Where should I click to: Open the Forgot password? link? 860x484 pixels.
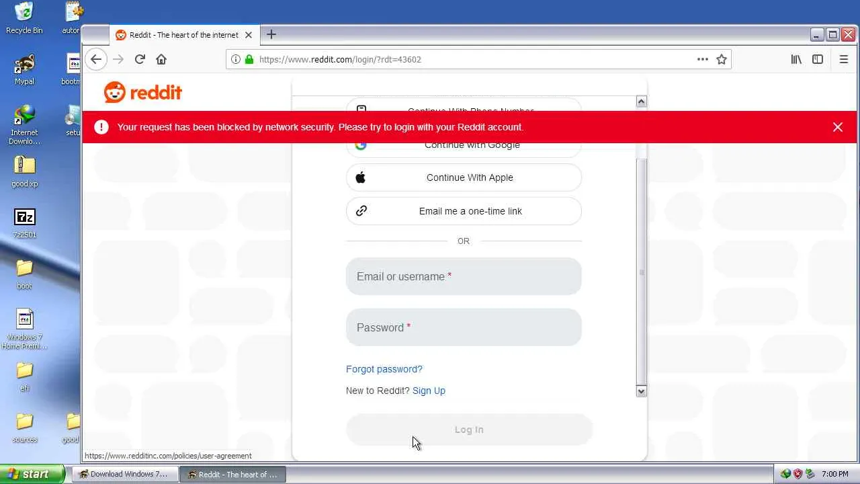click(x=384, y=369)
